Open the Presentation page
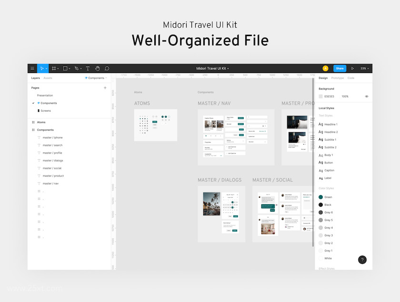This screenshot has width=400, height=302. click(45, 95)
